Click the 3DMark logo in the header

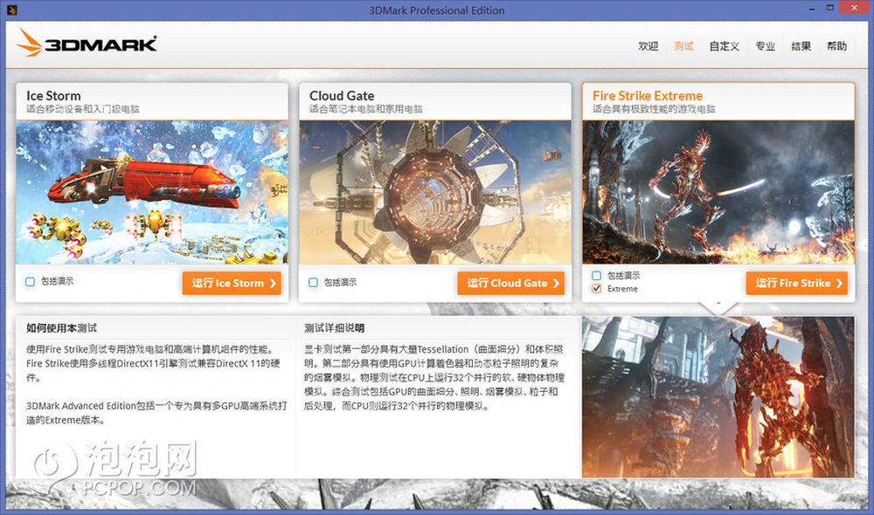click(x=87, y=43)
